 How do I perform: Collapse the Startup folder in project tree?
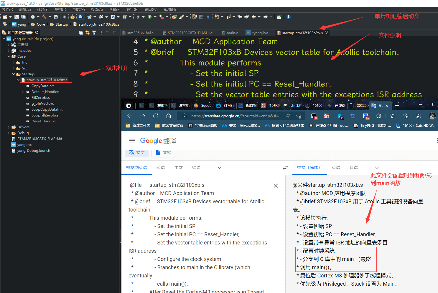tap(14, 74)
